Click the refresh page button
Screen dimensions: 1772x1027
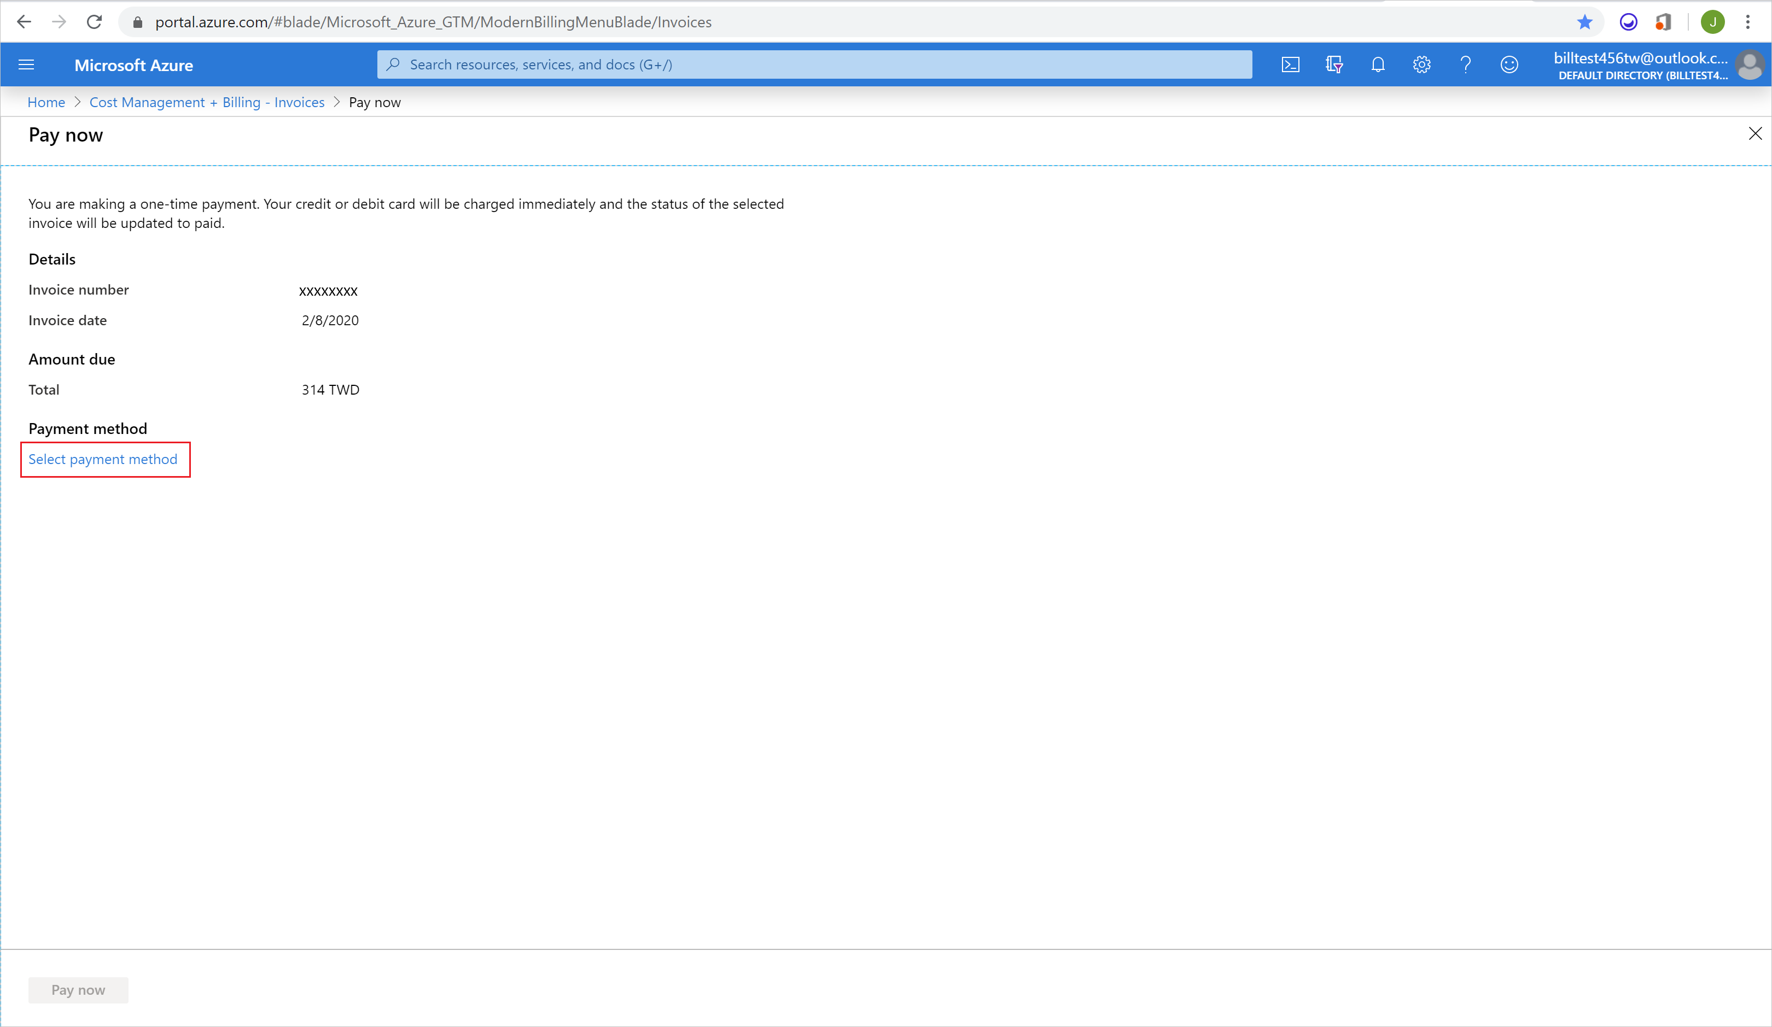click(92, 21)
